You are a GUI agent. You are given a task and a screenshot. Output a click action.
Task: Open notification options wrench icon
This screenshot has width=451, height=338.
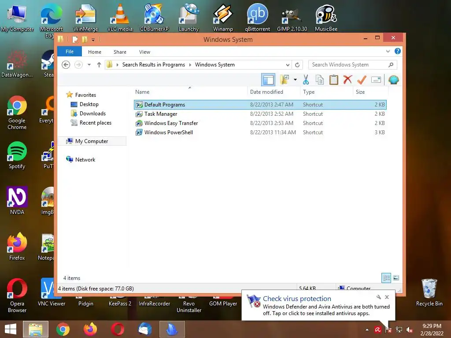[x=378, y=297]
